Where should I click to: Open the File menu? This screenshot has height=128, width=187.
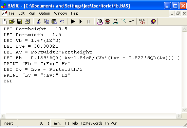[12, 13]
